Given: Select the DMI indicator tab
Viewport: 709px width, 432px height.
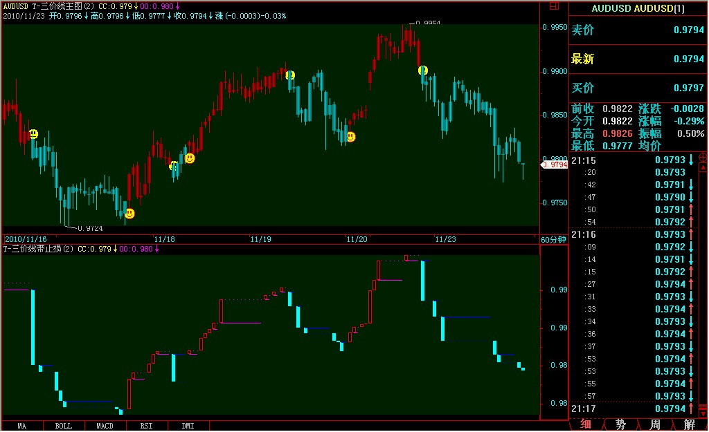Looking at the screenshot, I should [x=188, y=426].
